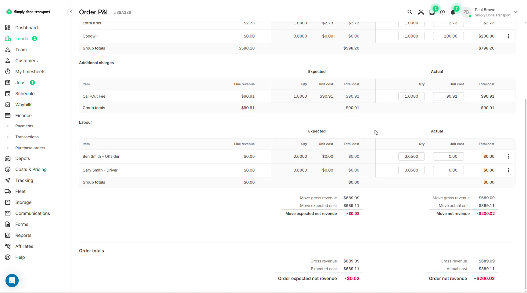
Task: Edit Call-Out Fee actual quantity field
Action: coord(411,96)
